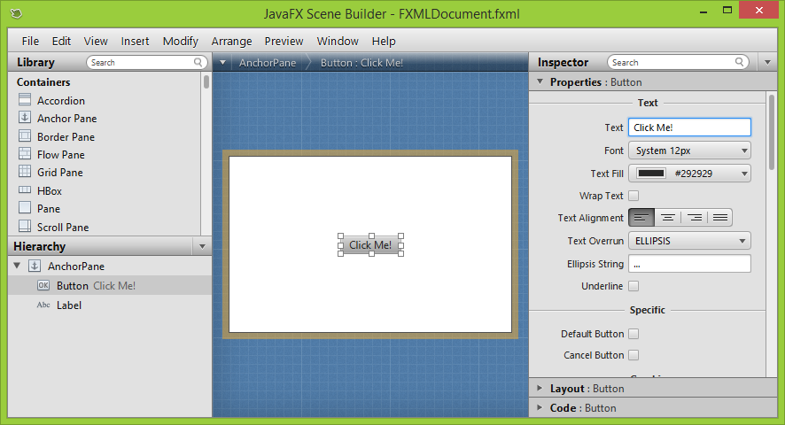Open the File menu
The height and width of the screenshot is (425, 785).
point(30,41)
